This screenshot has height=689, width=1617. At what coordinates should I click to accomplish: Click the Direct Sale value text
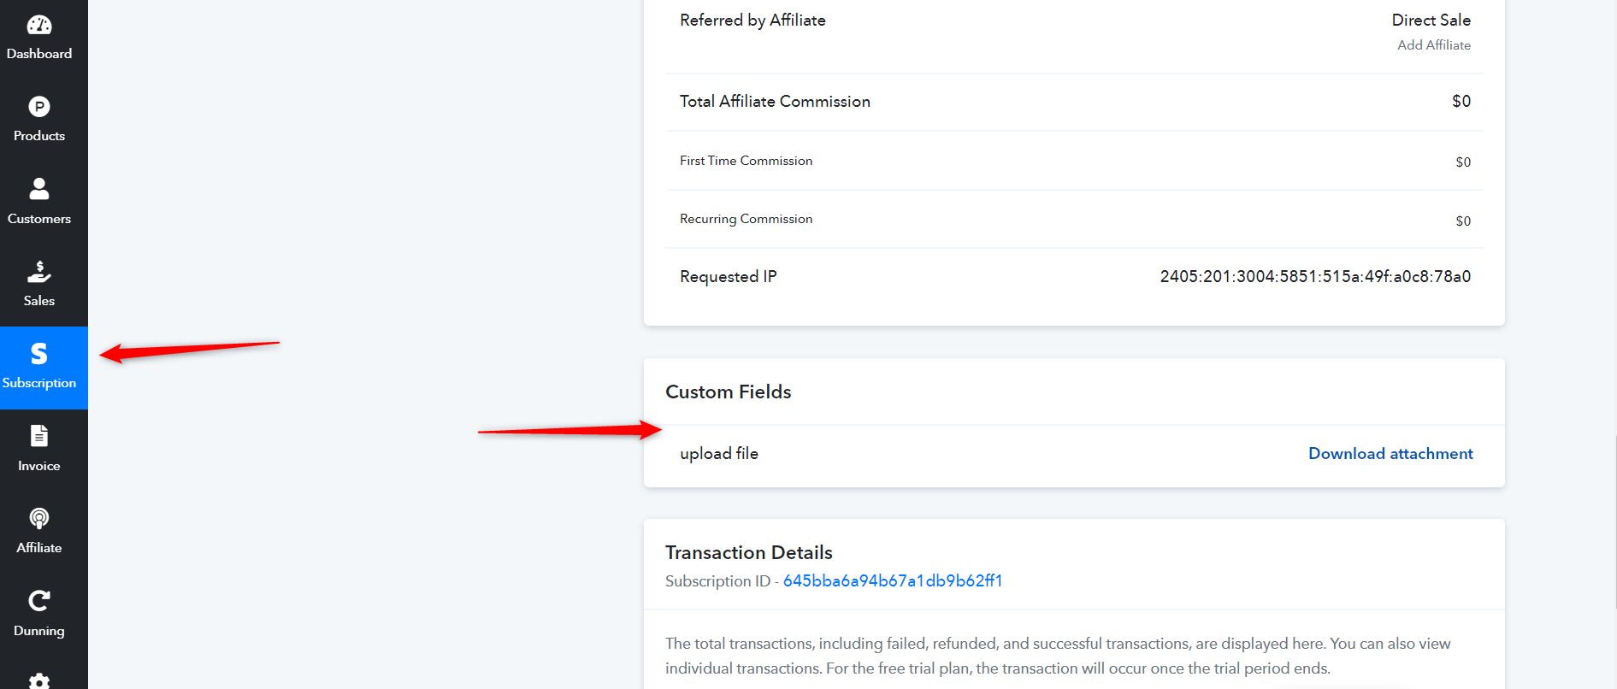tap(1431, 21)
